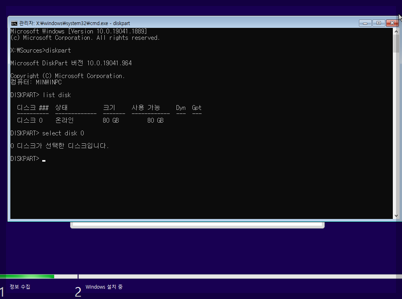The height and width of the screenshot is (299, 402).
Task: Click the 'Gpt' column header
Action: [x=197, y=108]
